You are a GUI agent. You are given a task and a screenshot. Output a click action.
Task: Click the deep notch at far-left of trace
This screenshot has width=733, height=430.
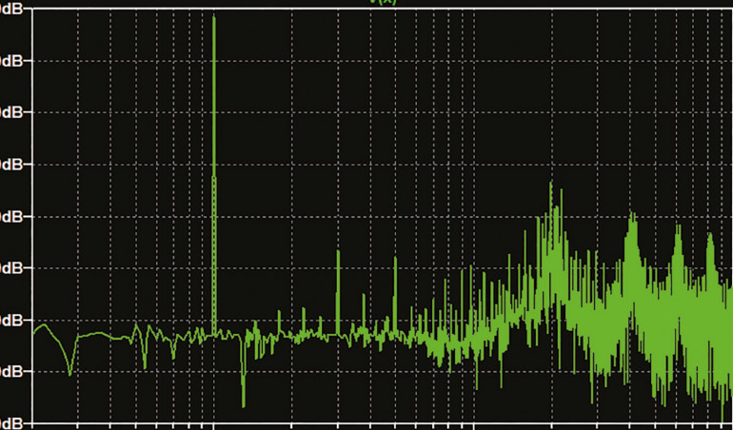point(69,374)
